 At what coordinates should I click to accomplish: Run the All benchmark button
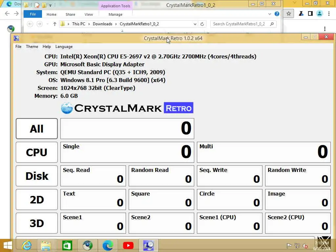tap(37, 129)
